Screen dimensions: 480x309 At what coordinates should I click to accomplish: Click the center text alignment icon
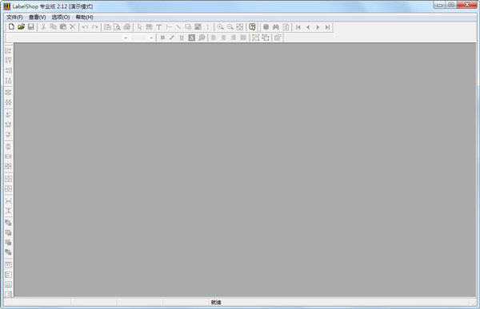pos(223,38)
